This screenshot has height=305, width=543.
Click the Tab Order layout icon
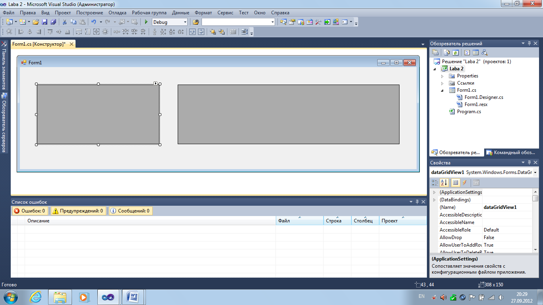(x=244, y=32)
